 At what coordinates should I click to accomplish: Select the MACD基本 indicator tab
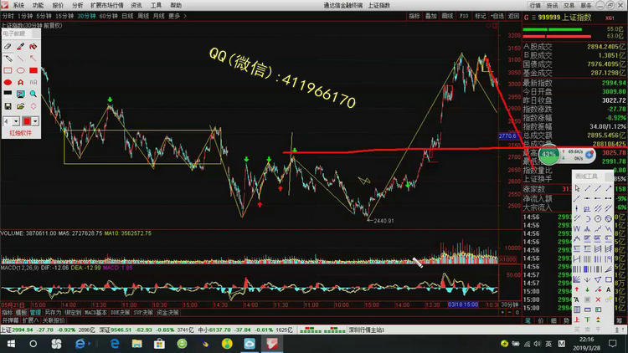95,313
